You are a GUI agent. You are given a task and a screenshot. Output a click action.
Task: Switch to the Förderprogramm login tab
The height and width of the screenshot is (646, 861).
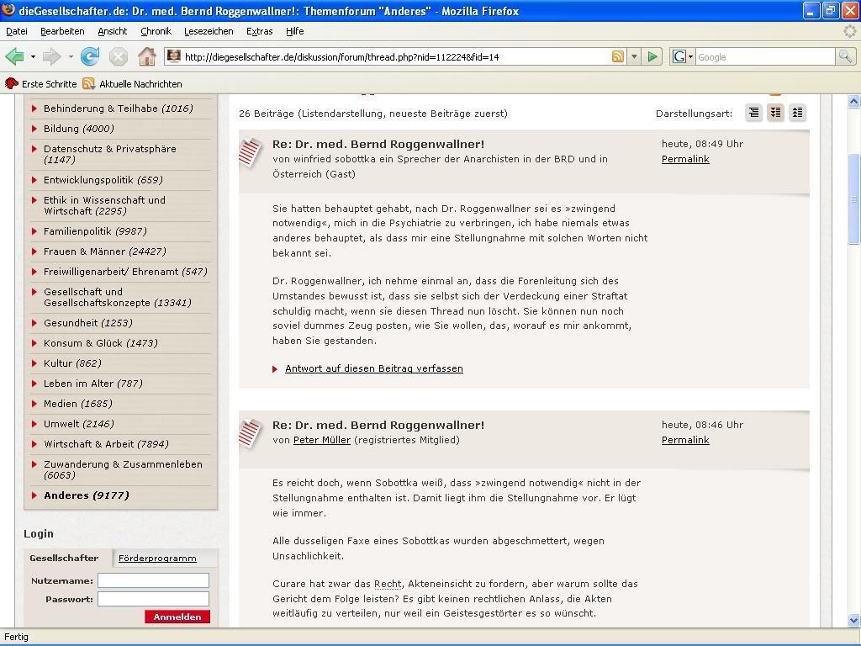[157, 559]
